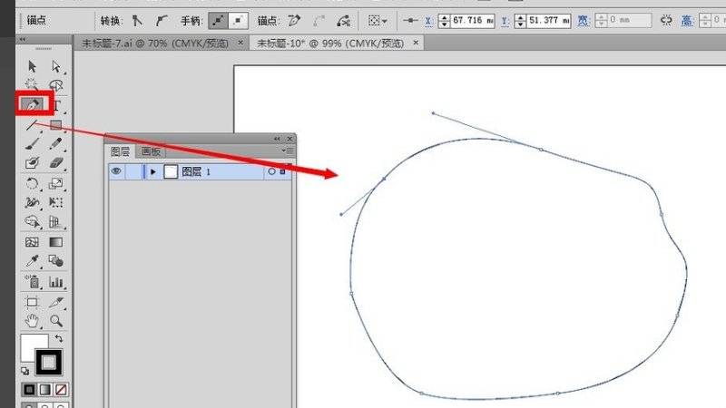Select the Eyedropper tool

[x=32, y=261]
